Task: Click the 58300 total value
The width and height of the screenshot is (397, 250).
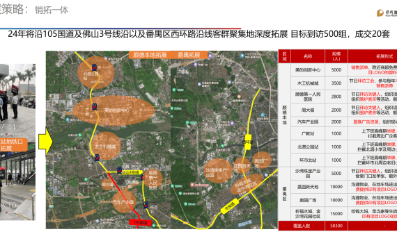Action: point(336,226)
